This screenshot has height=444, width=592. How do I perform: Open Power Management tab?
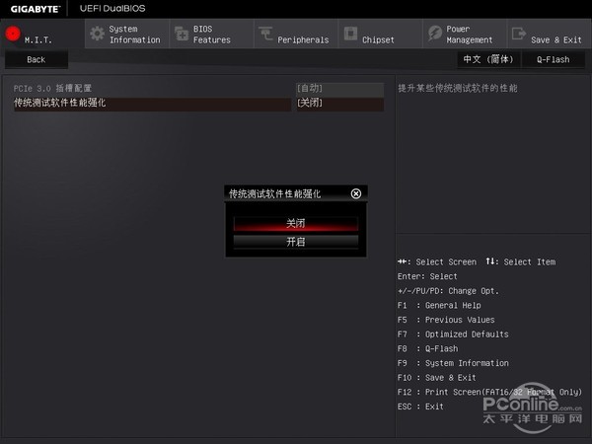click(x=465, y=34)
